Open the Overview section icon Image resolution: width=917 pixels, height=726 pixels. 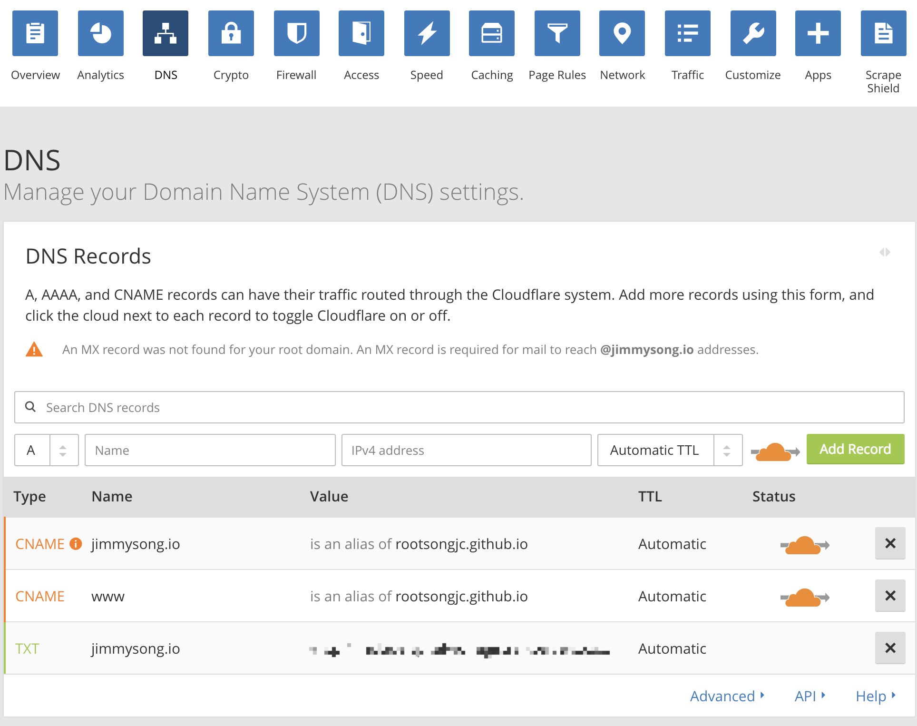click(35, 33)
